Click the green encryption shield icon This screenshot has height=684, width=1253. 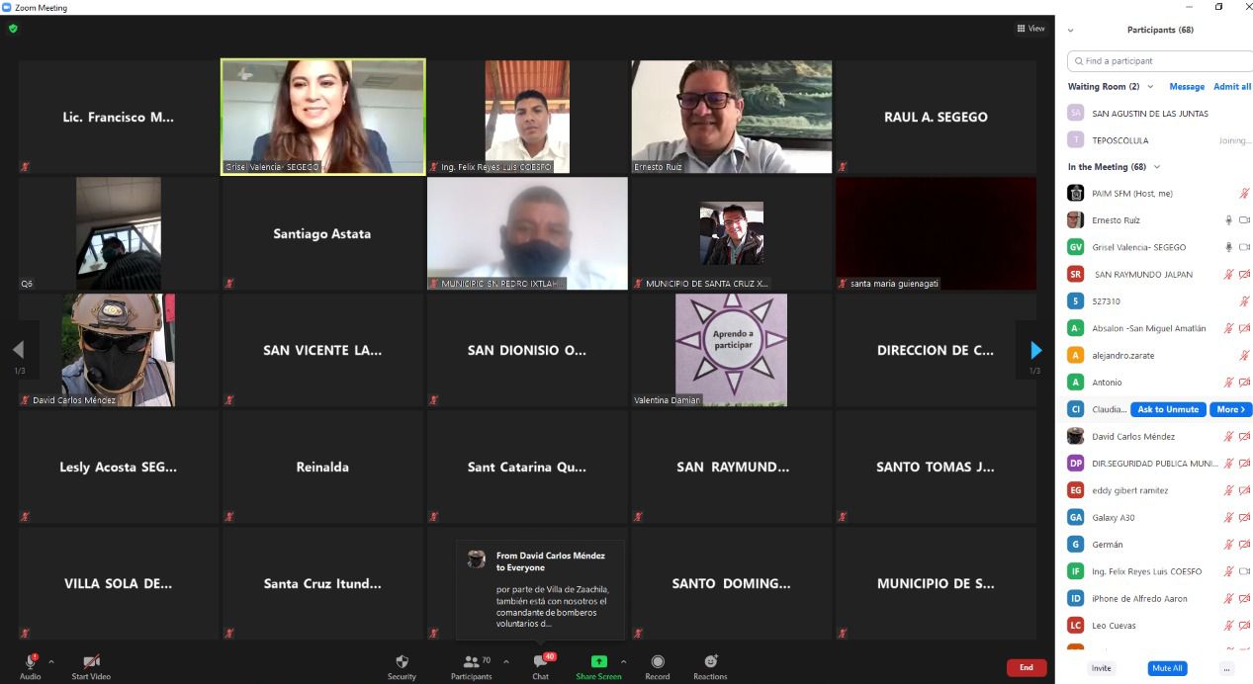point(13,29)
